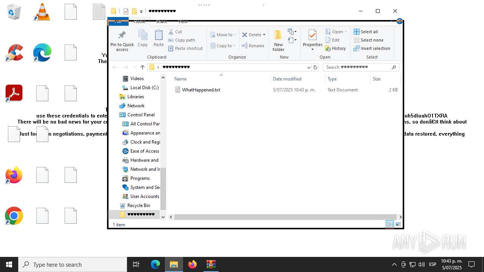The height and width of the screenshot is (272, 484).
Task: Click the Back navigation arrow
Action: tap(115, 67)
